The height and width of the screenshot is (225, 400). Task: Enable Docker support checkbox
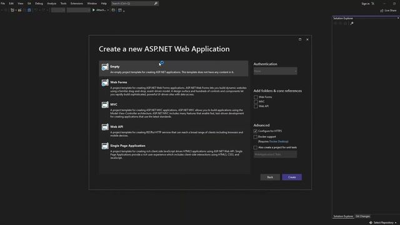(256, 137)
